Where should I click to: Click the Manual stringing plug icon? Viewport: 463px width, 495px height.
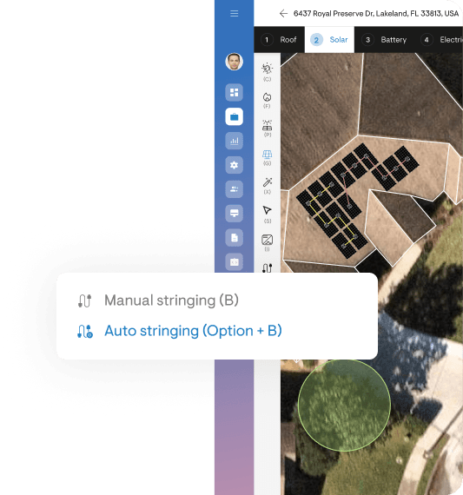click(84, 300)
